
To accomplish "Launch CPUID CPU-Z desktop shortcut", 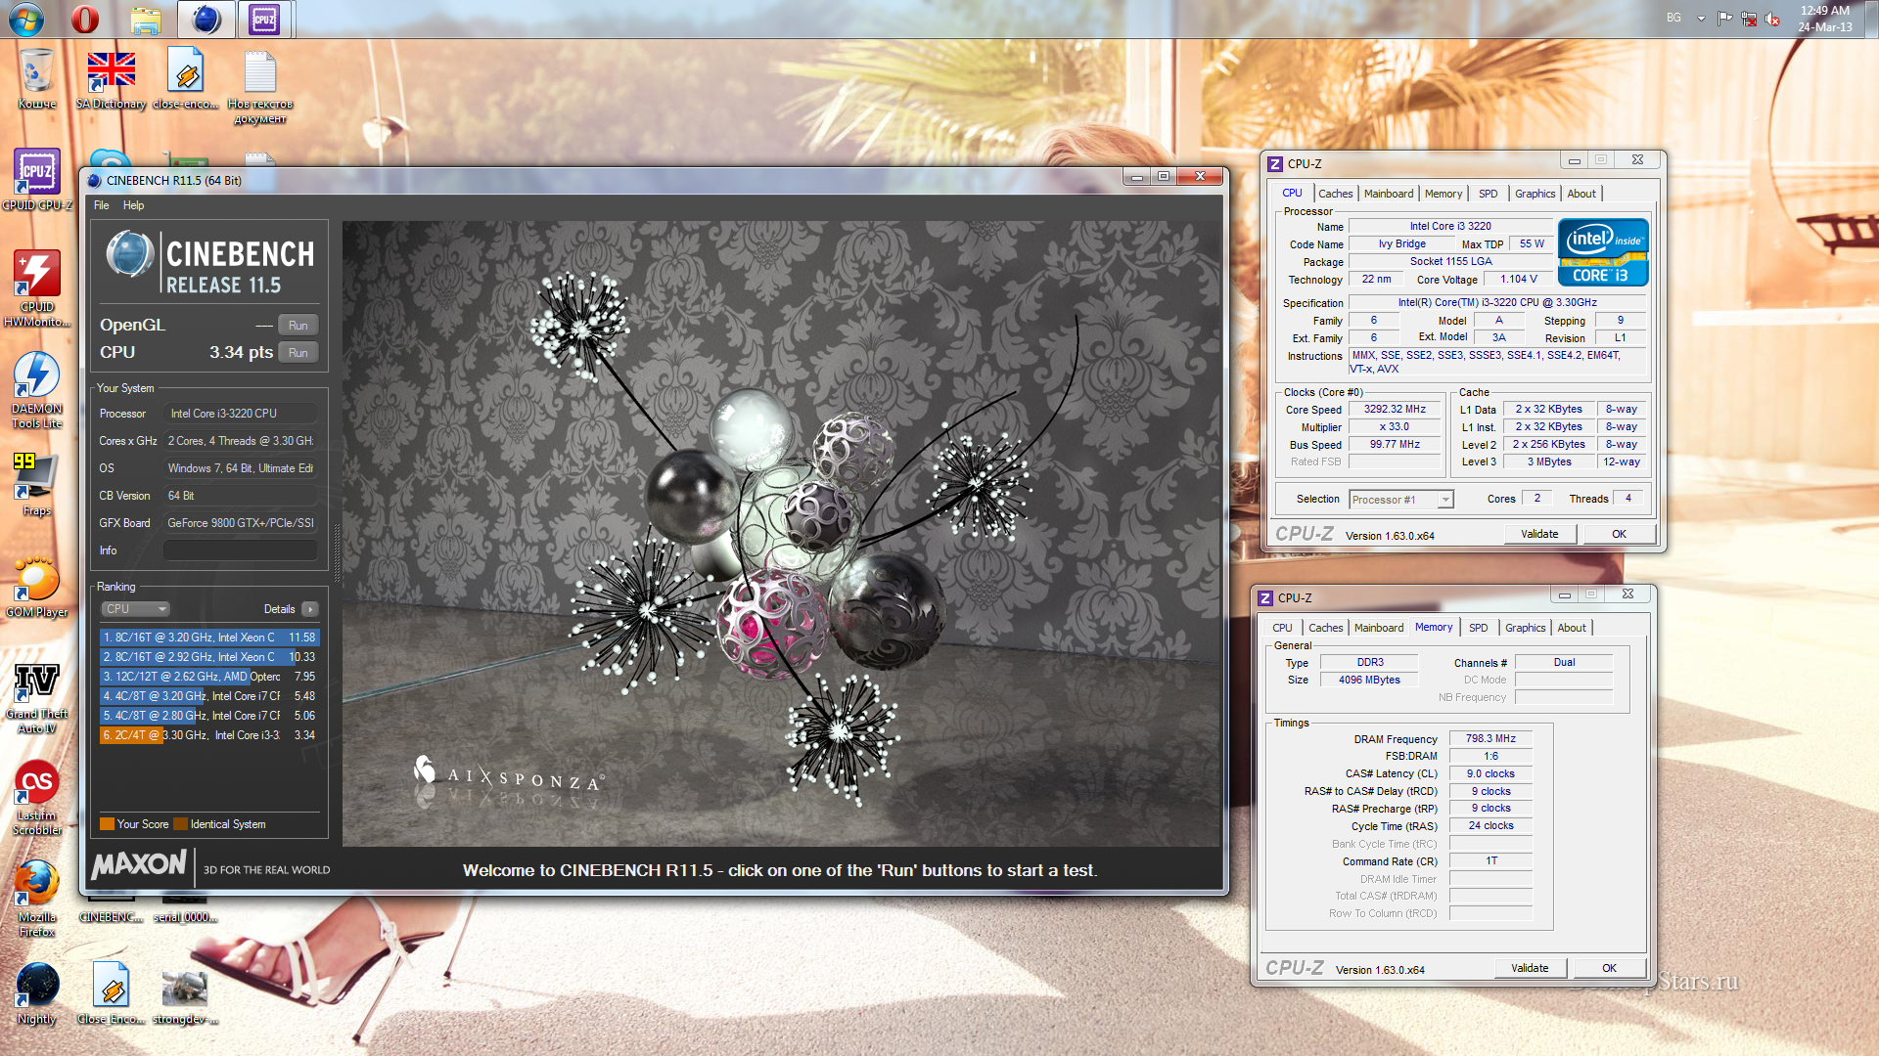I will [37, 179].
